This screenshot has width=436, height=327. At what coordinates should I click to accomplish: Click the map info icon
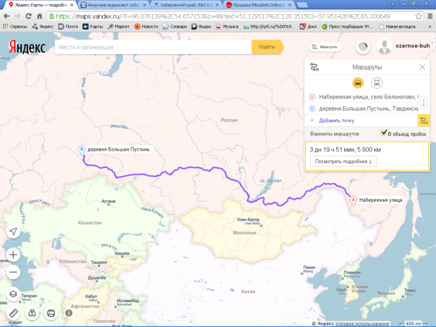[69, 313]
